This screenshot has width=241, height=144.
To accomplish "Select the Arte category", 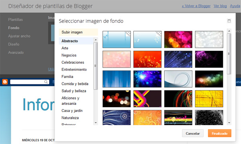I will 65,48.
